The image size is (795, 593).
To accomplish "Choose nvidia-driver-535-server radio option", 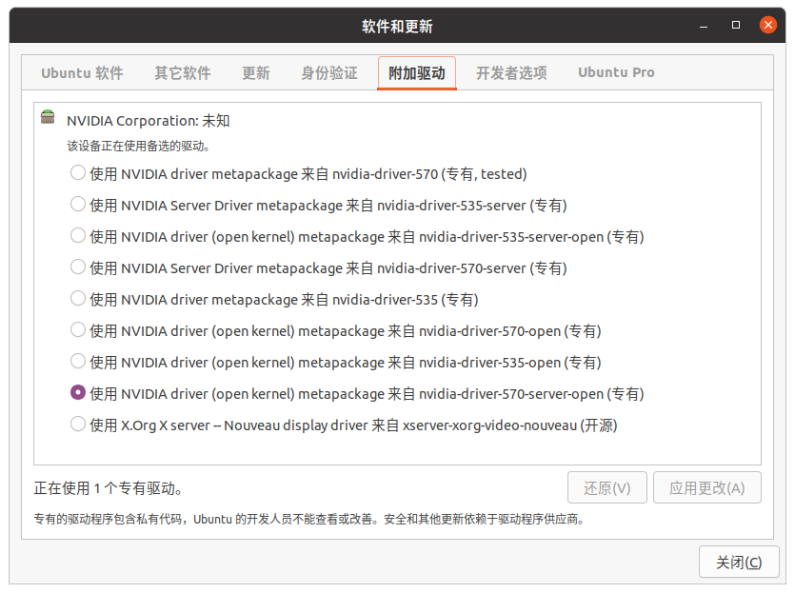I will pos(77,205).
